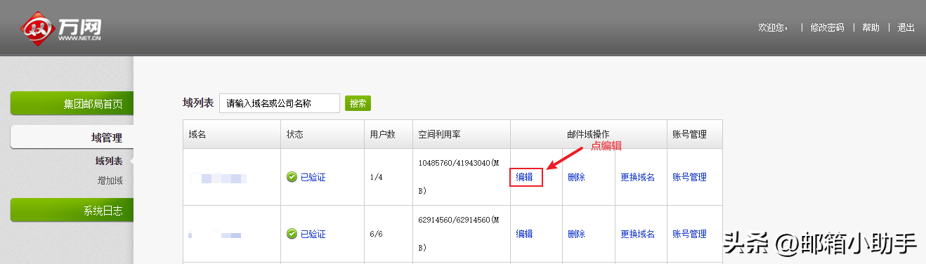Image resolution: width=926 pixels, height=264 pixels.
Task: Open 集团邮局首页 sidebar menu
Action: click(x=72, y=104)
